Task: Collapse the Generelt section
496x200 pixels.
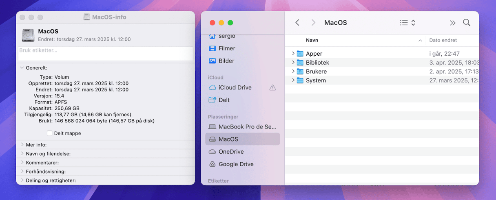Action: (x=22, y=68)
